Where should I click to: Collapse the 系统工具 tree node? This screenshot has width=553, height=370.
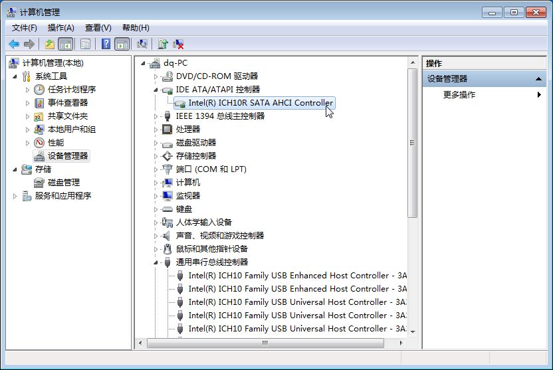(15, 76)
